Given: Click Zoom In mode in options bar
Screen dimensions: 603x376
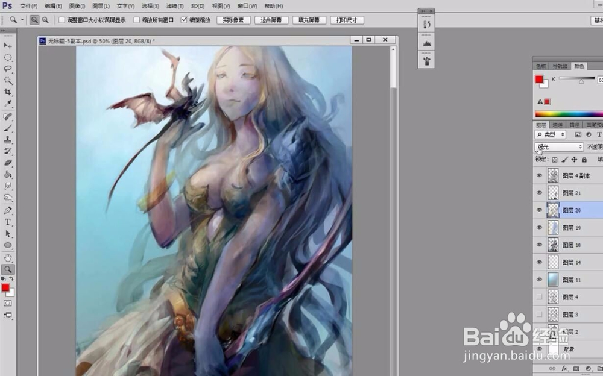Looking at the screenshot, I should coord(34,20).
